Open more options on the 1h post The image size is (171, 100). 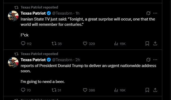point(155,13)
